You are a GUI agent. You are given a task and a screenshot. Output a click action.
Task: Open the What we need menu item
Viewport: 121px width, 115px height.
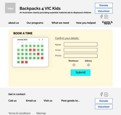60,23
